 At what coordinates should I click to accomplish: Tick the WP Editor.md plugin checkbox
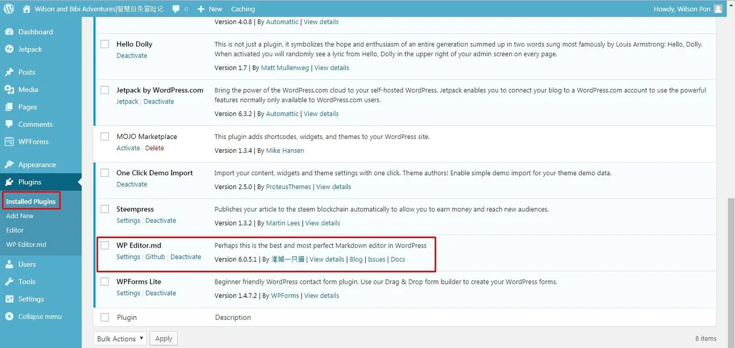[105, 245]
